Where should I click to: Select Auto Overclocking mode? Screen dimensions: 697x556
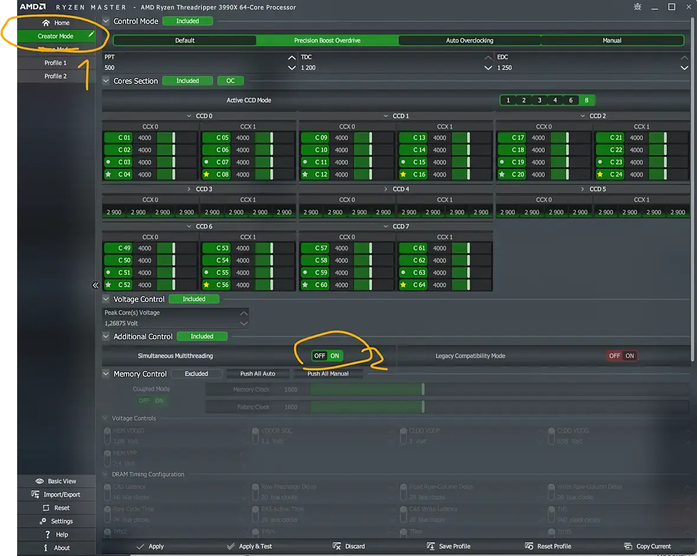pos(470,41)
